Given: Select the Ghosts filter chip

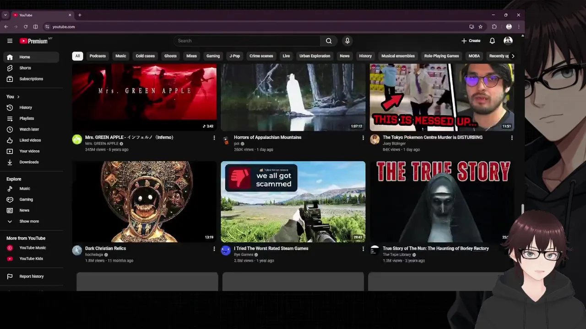Looking at the screenshot, I should point(170,56).
